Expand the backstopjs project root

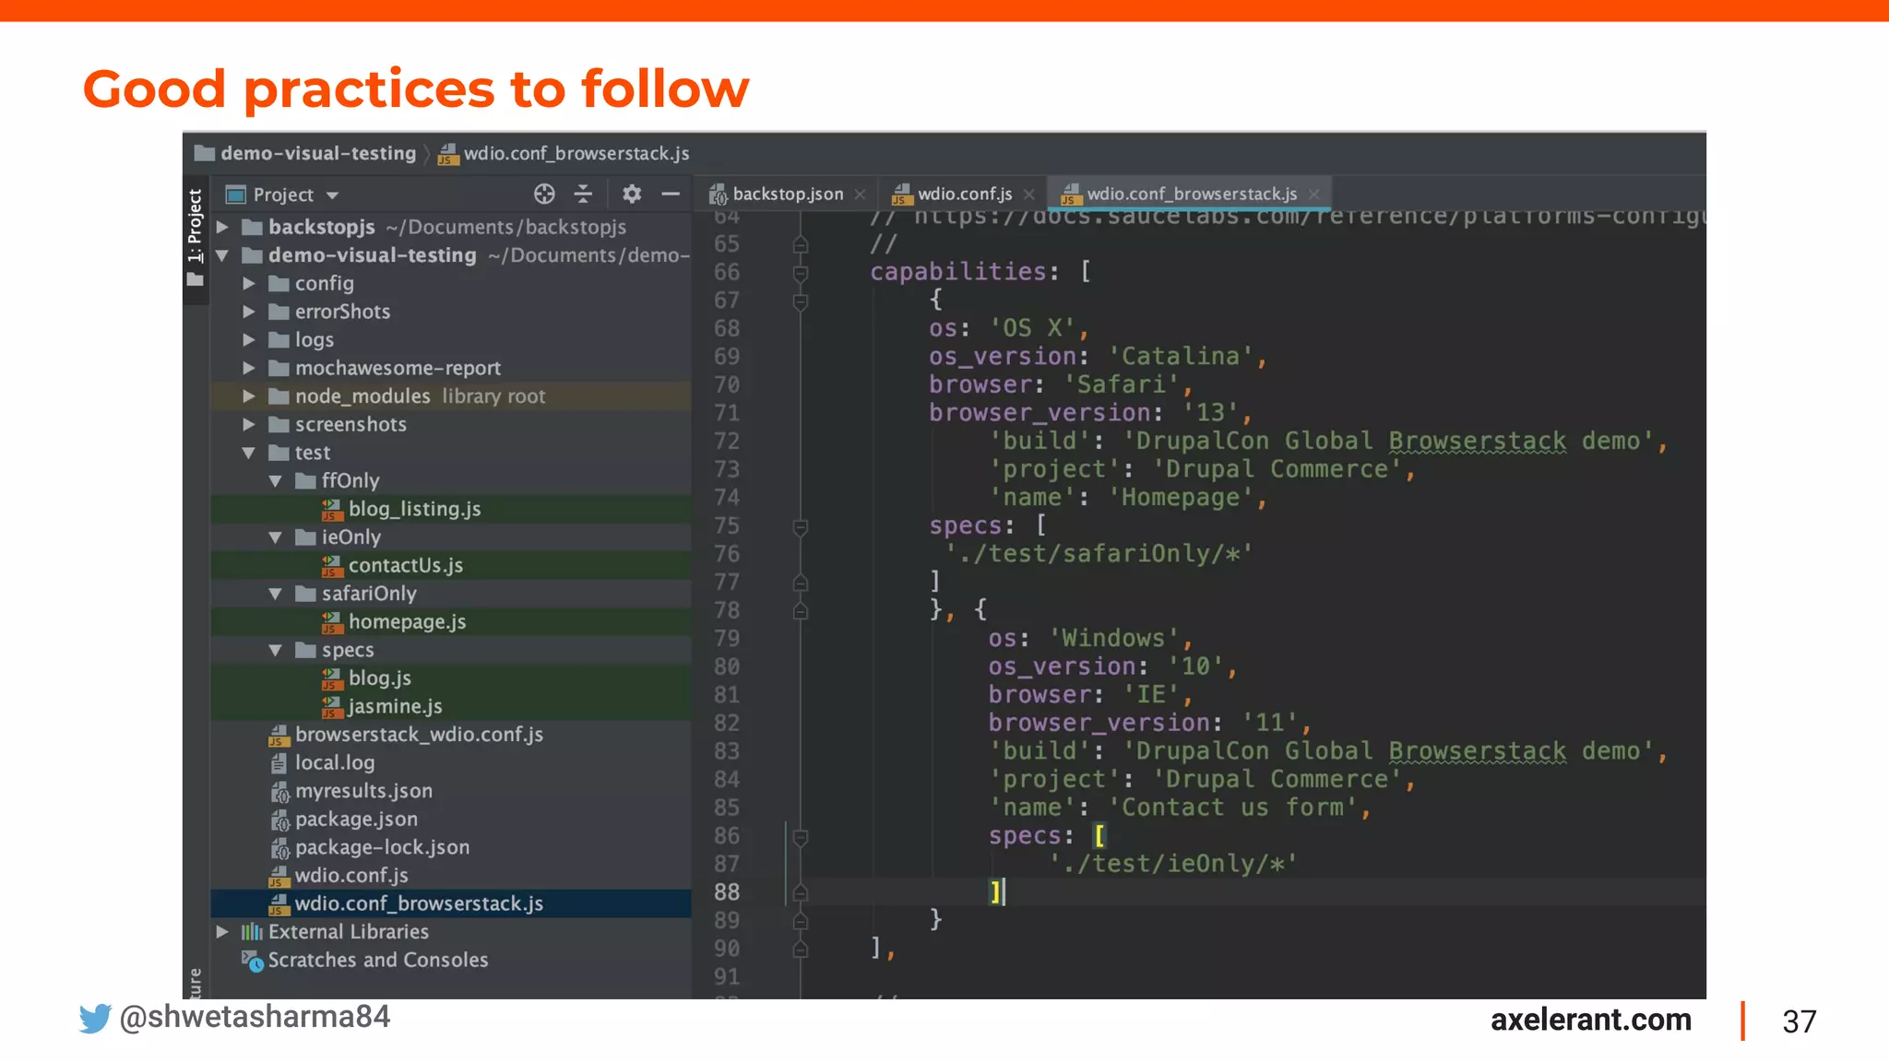(222, 227)
